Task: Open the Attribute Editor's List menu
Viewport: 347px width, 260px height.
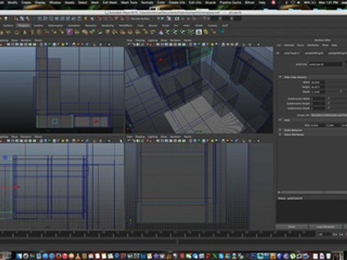Action: [279, 45]
